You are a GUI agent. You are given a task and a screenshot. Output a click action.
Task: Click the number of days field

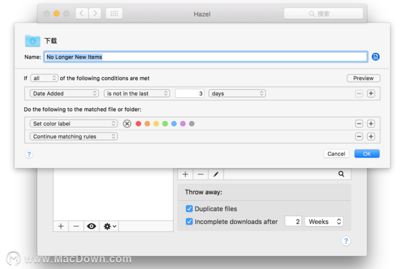(x=189, y=93)
